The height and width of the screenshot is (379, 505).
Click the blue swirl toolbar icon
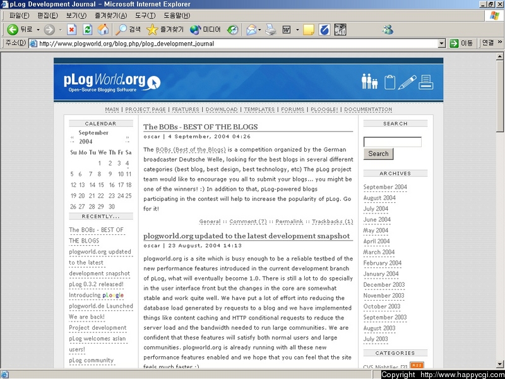pyautogui.click(x=324, y=30)
